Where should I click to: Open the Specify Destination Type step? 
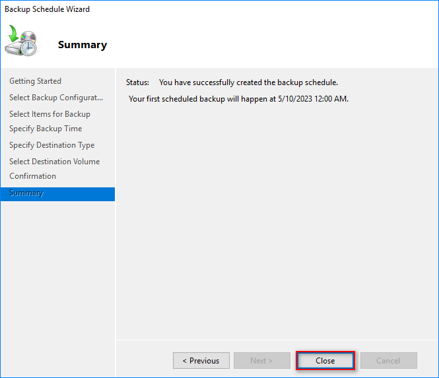pos(51,145)
